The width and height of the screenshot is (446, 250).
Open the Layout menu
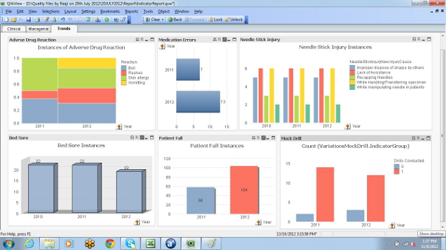point(70,12)
